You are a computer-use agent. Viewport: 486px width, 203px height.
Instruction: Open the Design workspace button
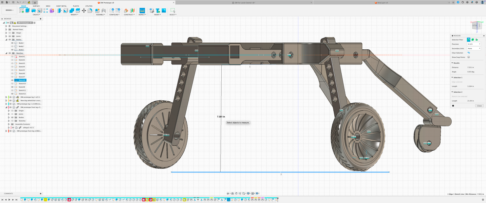(x=9, y=10)
